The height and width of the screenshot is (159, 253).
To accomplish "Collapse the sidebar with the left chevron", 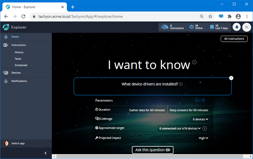I will click(x=46, y=153).
